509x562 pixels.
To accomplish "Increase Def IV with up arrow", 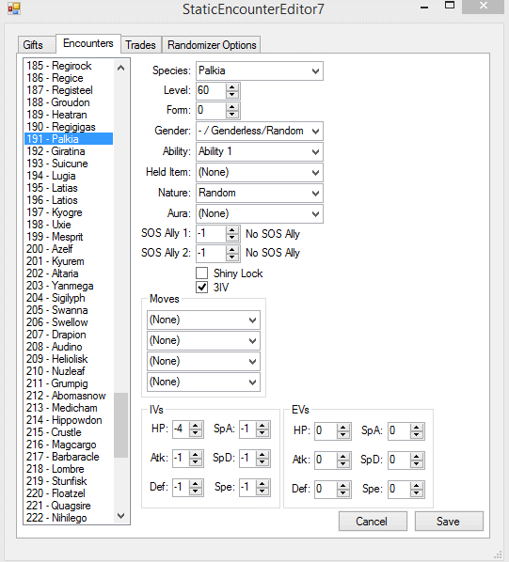I will tap(196, 484).
